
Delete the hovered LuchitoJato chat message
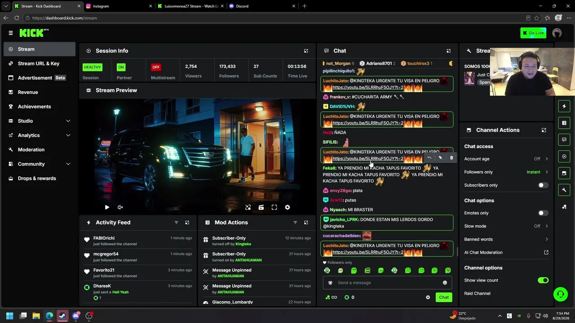pos(451,158)
